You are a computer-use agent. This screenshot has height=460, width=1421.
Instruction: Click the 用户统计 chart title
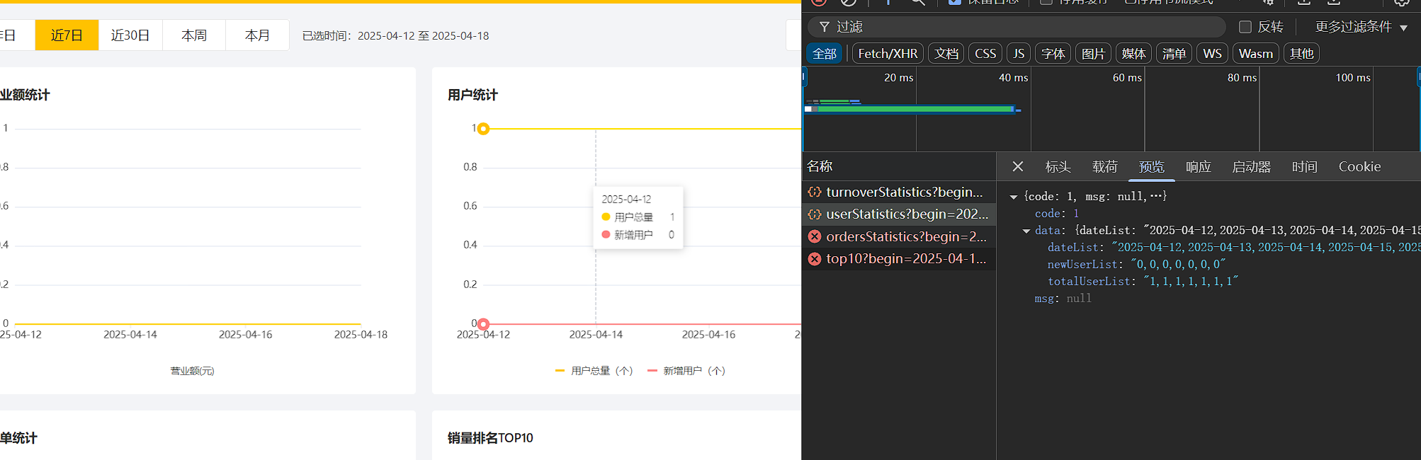pyautogui.click(x=472, y=95)
